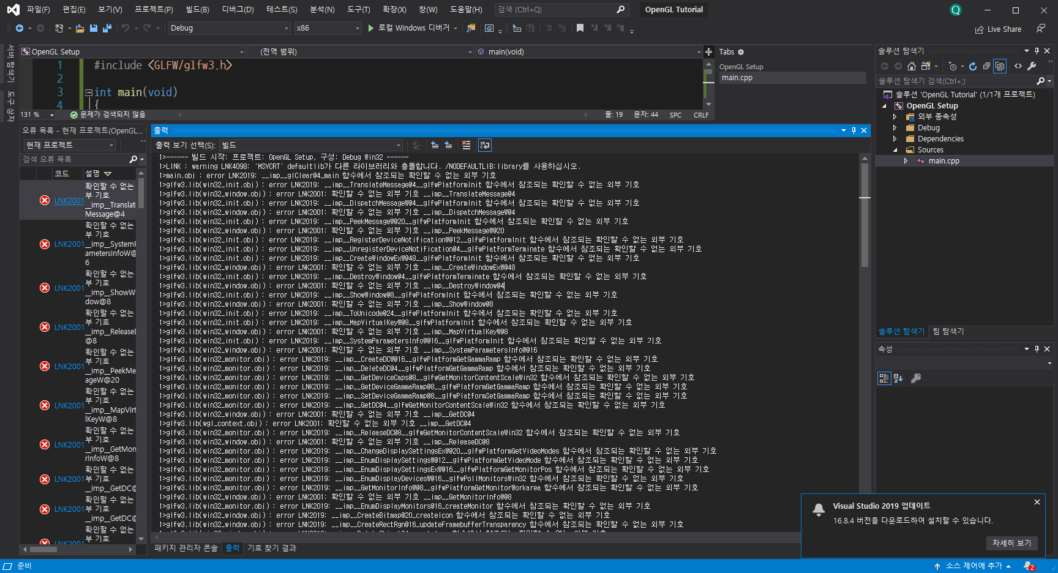Image resolution: width=1058 pixels, height=573 pixels.
Task: Toggle show all files in Solution Explorer
Action: (x=1000, y=66)
